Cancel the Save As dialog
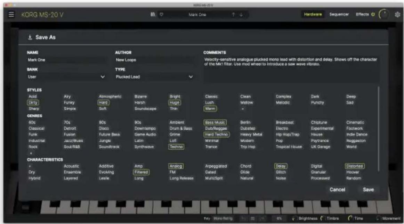Image resolution: width=404 pixels, height=224 pixels. click(x=337, y=190)
